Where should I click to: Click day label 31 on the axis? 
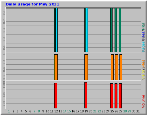138,111
